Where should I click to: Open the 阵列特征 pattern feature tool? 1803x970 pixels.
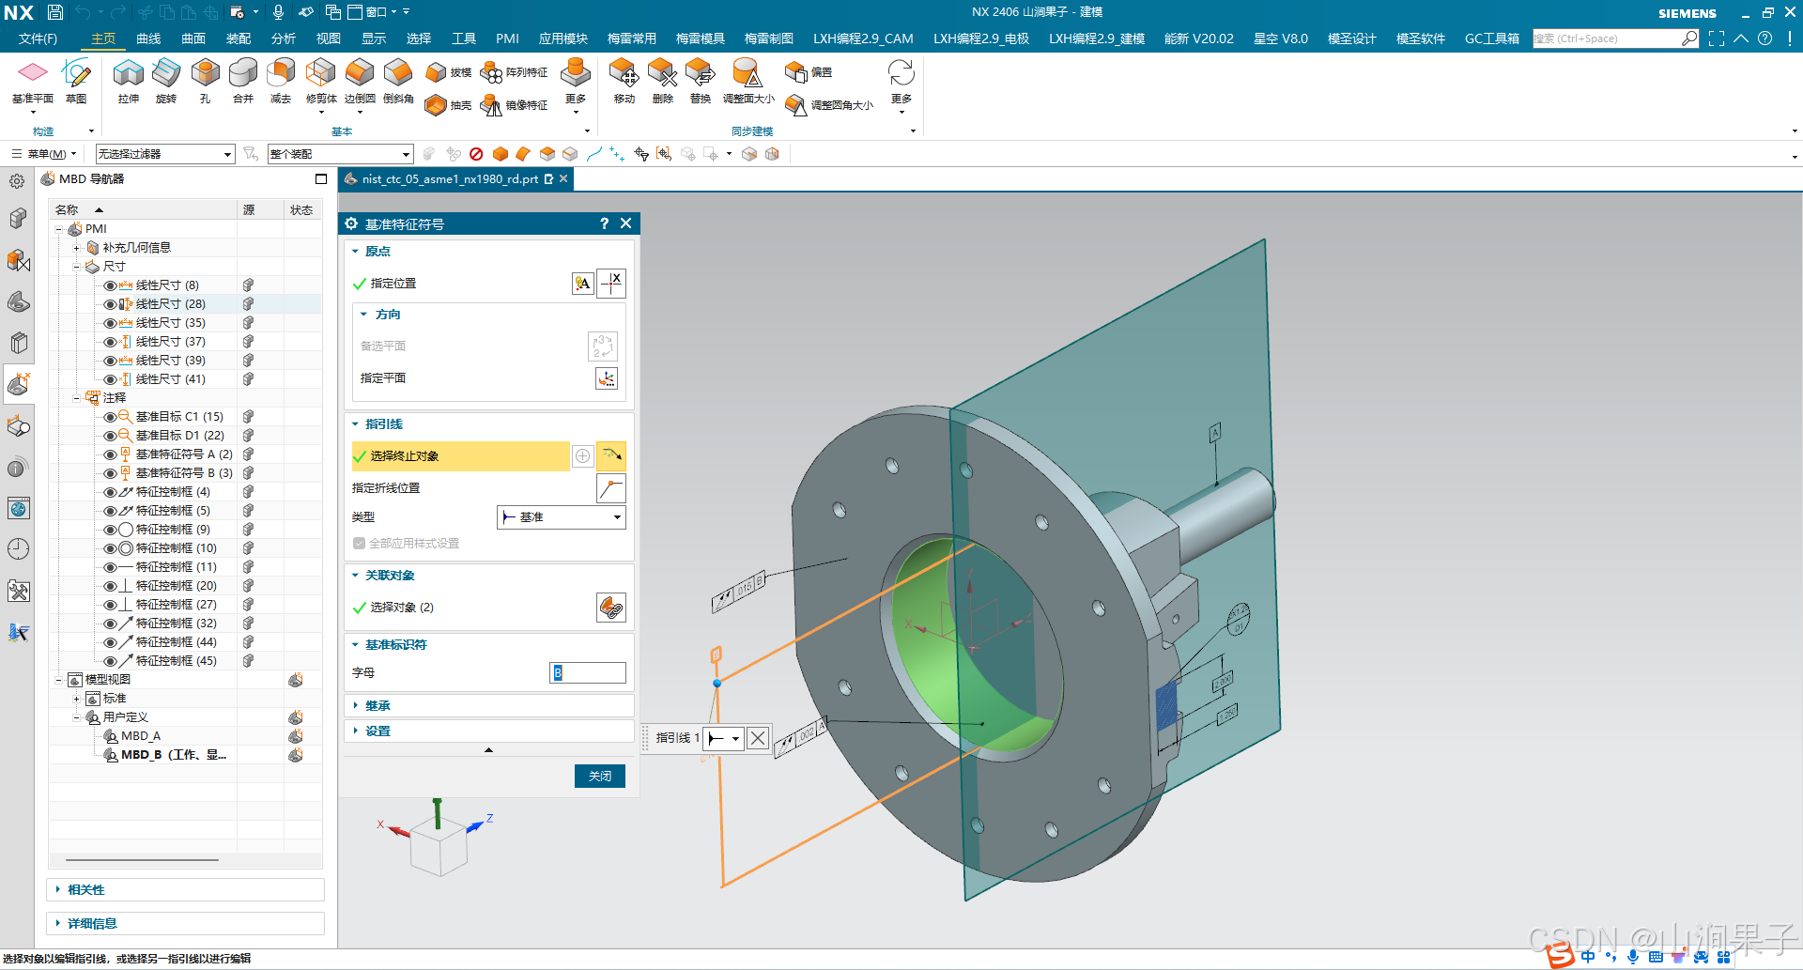tap(515, 72)
